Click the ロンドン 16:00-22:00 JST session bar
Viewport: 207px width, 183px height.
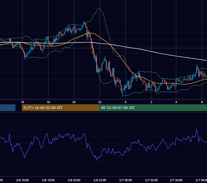tap(61, 108)
